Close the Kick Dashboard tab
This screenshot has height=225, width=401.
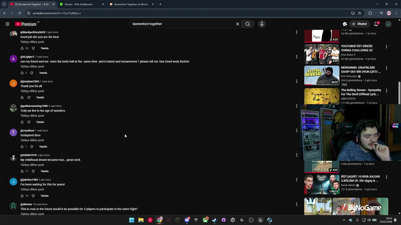click(x=103, y=4)
